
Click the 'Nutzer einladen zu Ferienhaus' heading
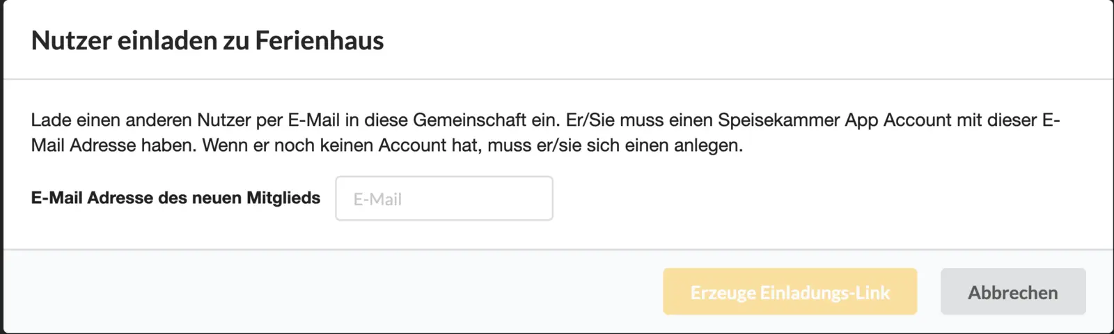click(x=207, y=40)
